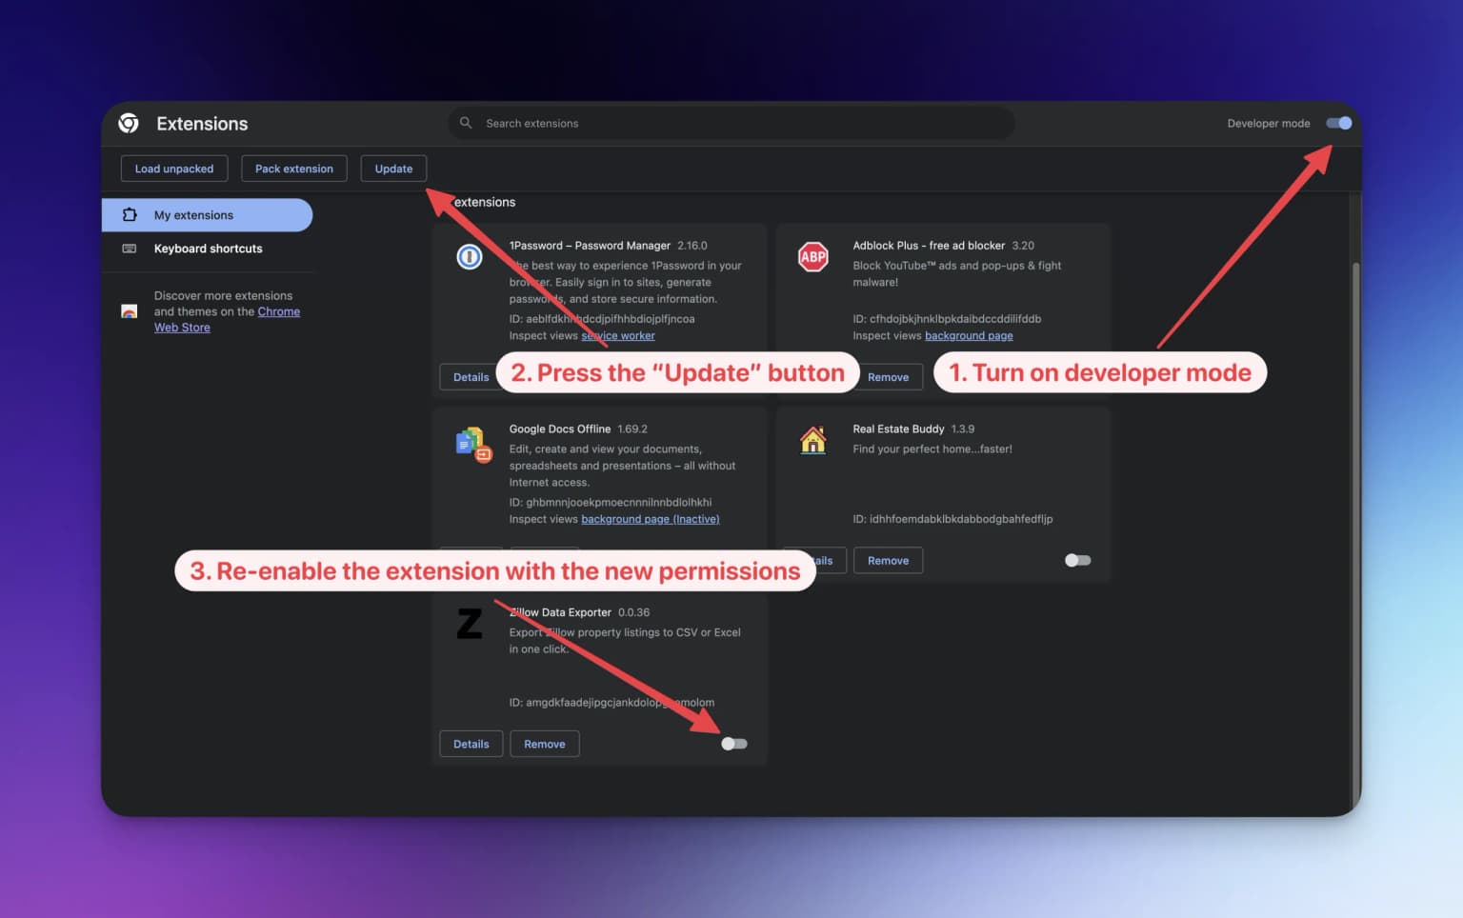
Task: Click the Chrome logo beside Extensions
Action: [129, 123]
